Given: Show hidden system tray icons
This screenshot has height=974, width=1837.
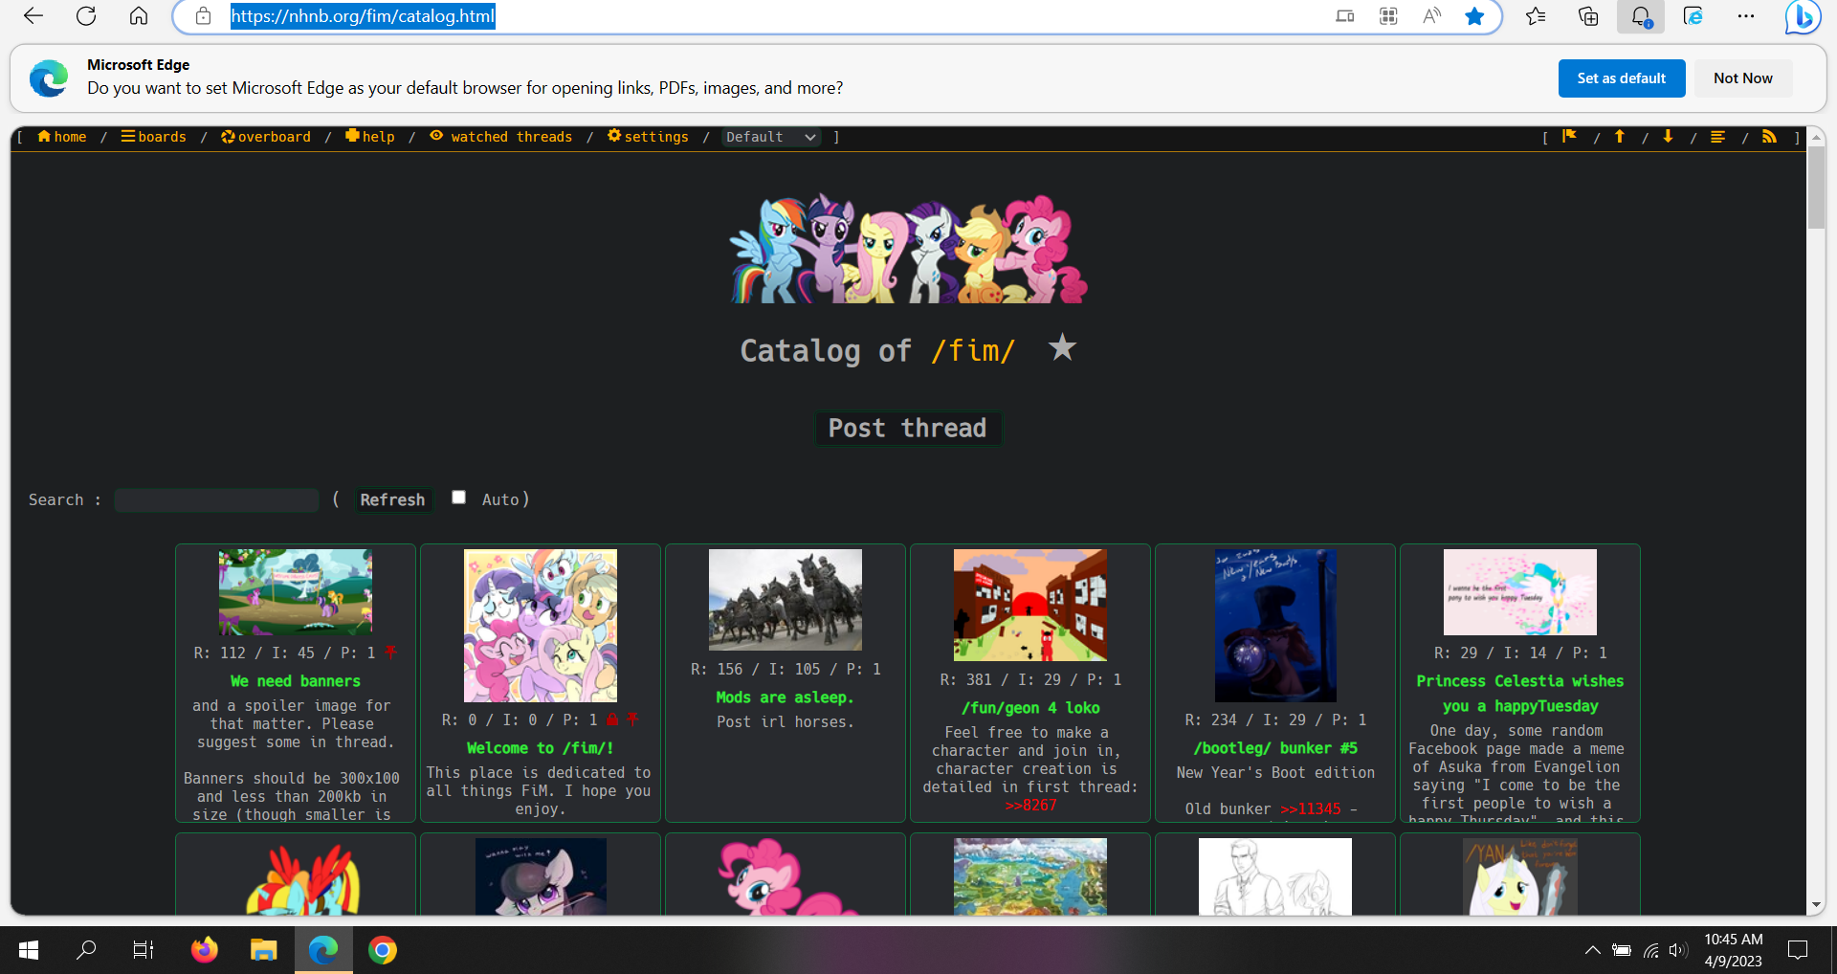Looking at the screenshot, I should [1592, 950].
